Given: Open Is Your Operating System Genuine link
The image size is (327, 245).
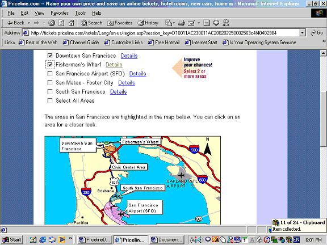Looking at the screenshot, I should tap(259, 43).
